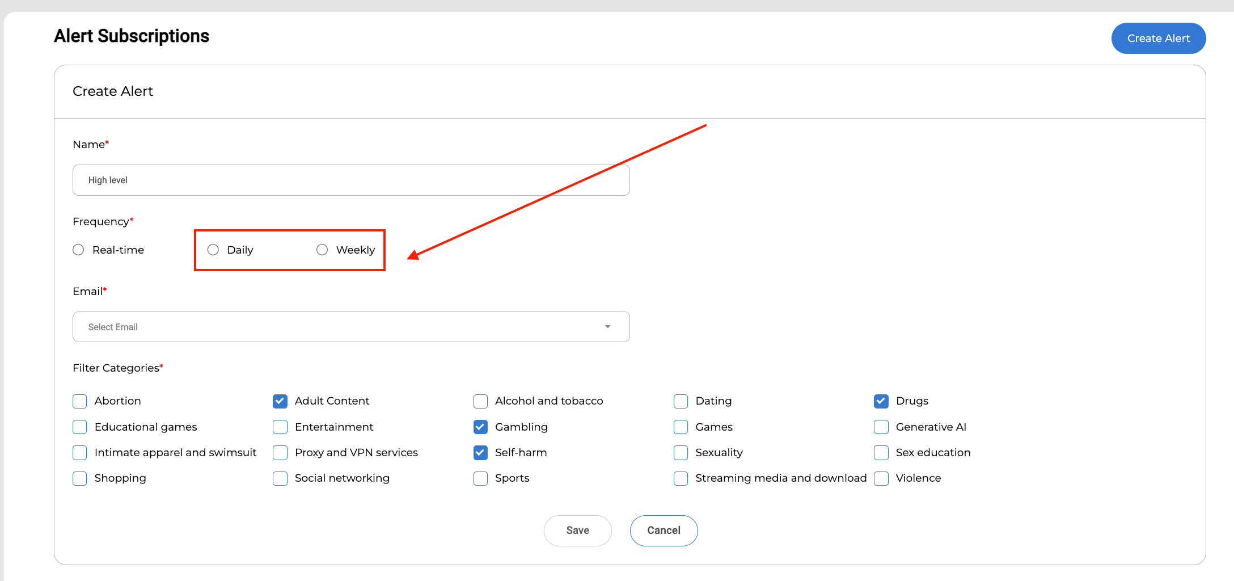
Task: Open the Select Email dropdown
Action: pyautogui.click(x=351, y=327)
